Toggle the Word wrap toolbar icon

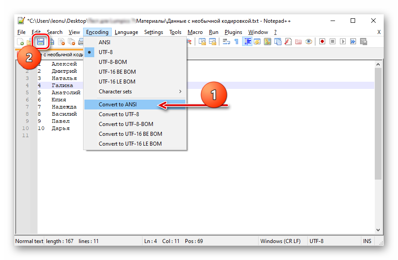pyautogui.click(x=226, y=42)
